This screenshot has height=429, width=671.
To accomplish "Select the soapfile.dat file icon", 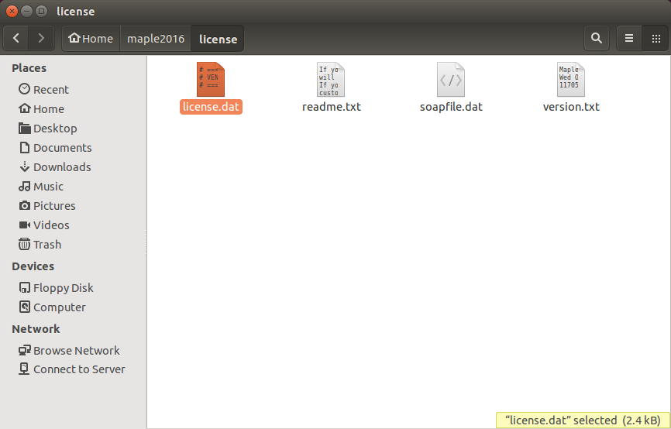I will pos(451,80).
